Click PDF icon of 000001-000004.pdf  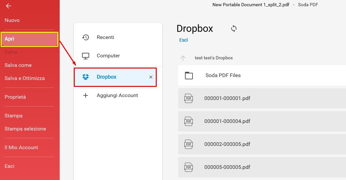[x=189, y=121]
